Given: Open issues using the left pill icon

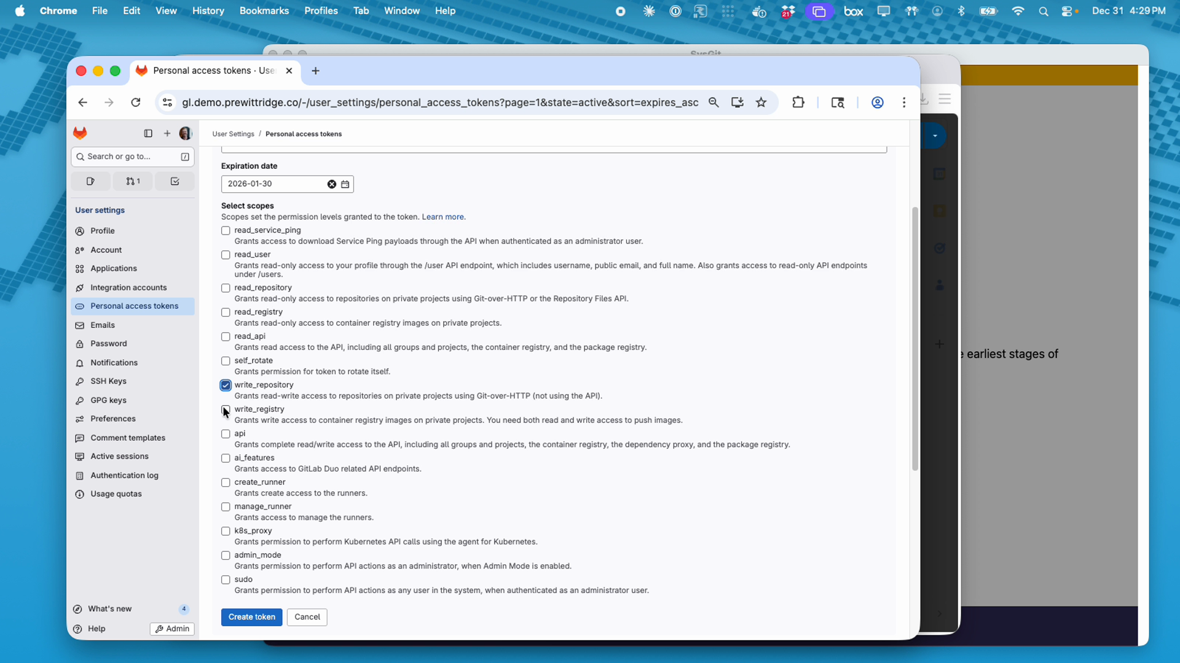Looking at the screenshot, I should [90, 181].
